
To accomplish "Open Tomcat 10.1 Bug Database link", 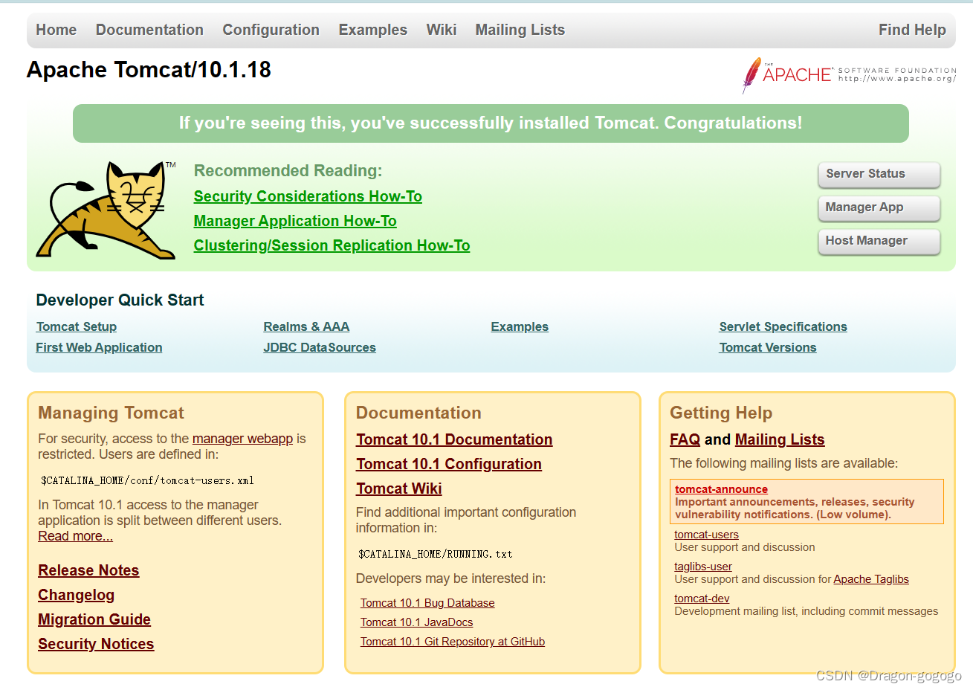I will tap(427, 603).
